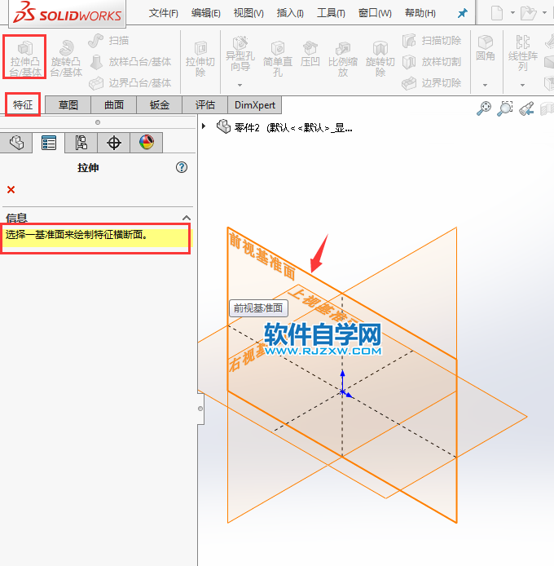Choose Boundary Cut (边界切除)
The image size is (554, 566).
tap(432, 83)
